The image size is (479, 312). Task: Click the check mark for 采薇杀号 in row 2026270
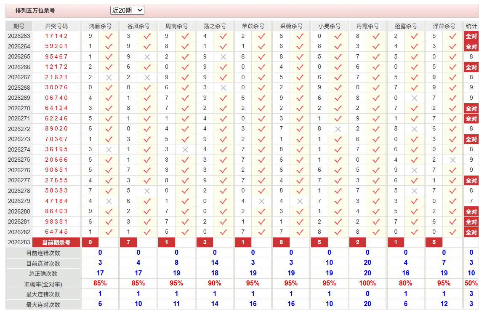pos(300,109)
